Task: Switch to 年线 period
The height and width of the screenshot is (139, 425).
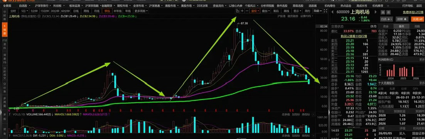Action: click(x=128, y=11)
